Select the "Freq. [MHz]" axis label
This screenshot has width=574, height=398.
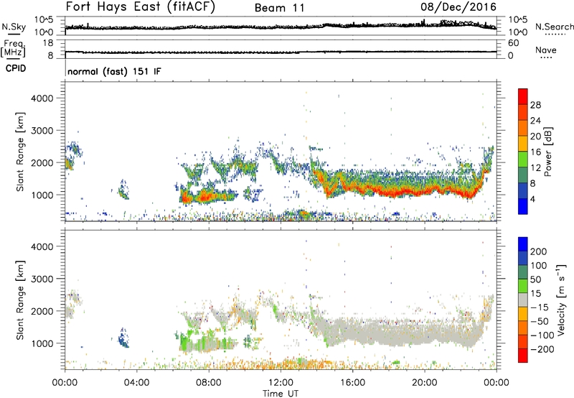point(13,49)
